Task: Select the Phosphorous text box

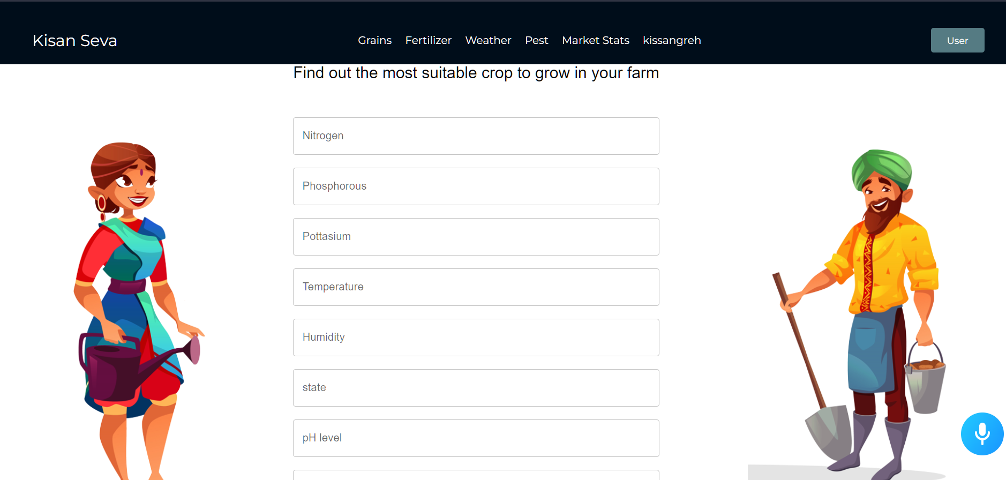Action: tap(476, 186)
